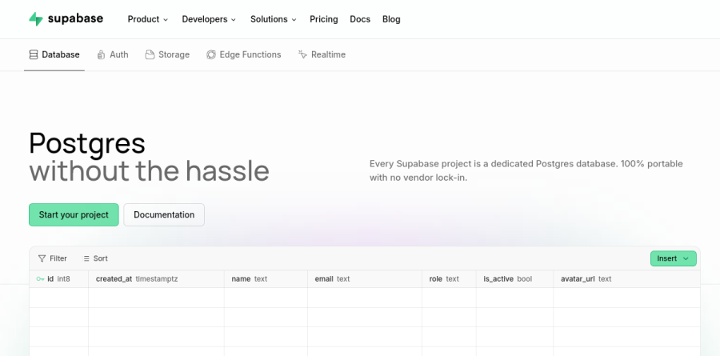Expand the Solutions menu chevron

pyautogui.click(x=294, y=20)
